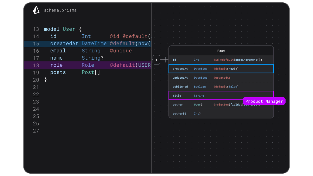Click the Prisma logo icon
The height and width of the screenshot is (176, 313).
click(x=36, y=10)
